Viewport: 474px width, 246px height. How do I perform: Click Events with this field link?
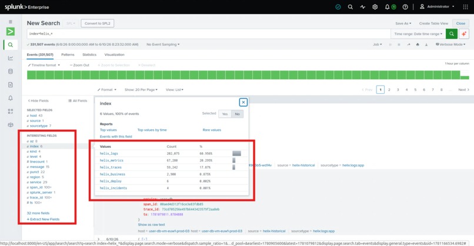(x=116, y=136)
